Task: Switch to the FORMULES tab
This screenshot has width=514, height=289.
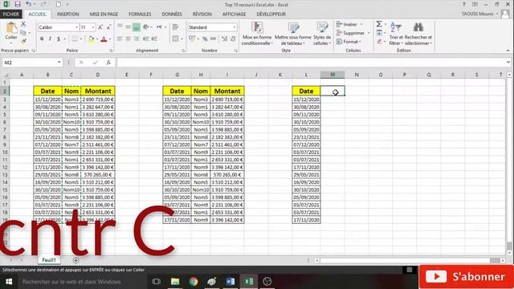Action: [140, 14]
